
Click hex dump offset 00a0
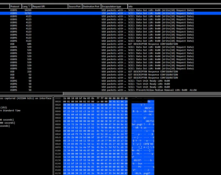[x=58, y=131]
